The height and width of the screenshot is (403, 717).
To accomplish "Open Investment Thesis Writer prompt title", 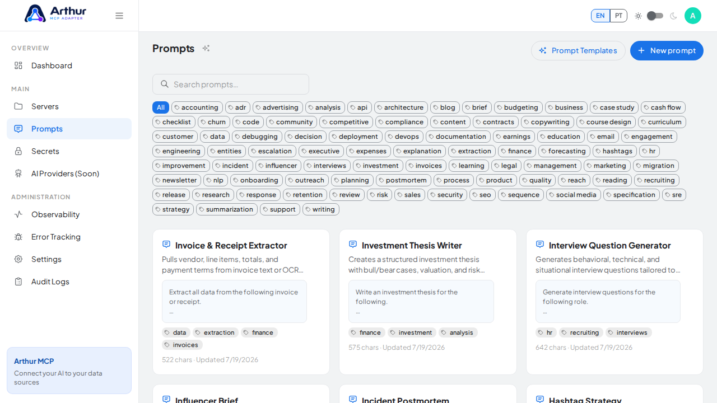I will [x=412, y=245].
